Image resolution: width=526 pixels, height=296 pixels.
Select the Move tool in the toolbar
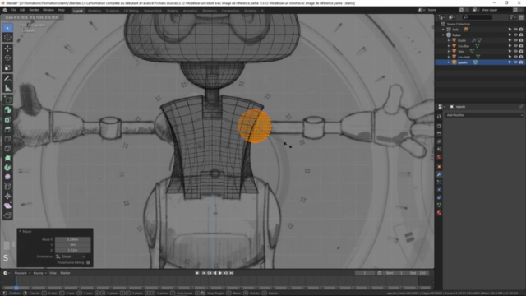(7, 49)
